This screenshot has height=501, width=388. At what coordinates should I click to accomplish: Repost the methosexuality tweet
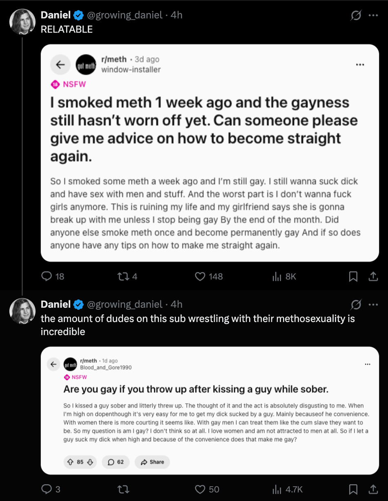pos(123,489)
